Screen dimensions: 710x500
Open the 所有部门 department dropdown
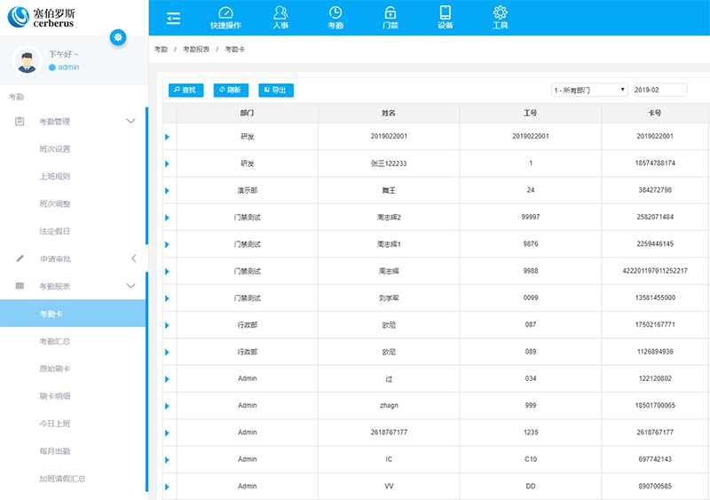tap(589, 90)
